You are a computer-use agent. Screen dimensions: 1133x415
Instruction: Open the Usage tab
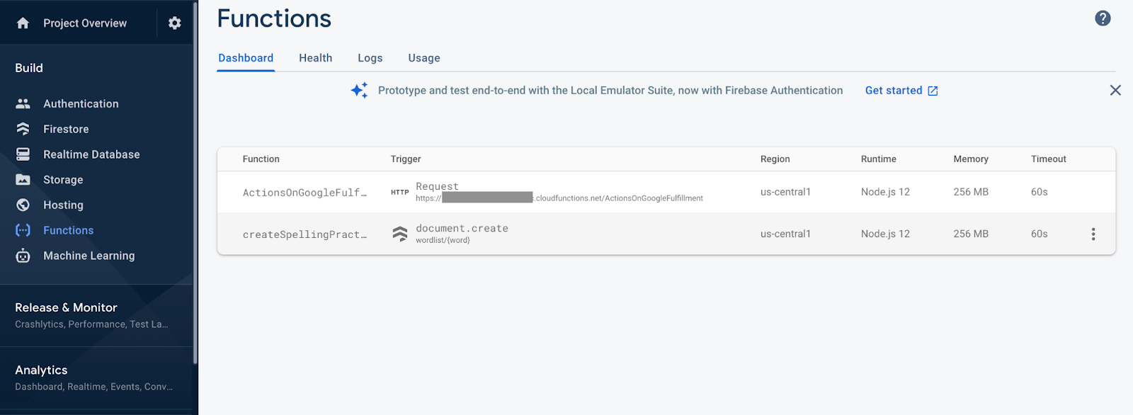click(423, 58)
